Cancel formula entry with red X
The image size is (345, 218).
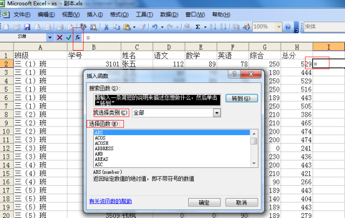tap(60, 38)
